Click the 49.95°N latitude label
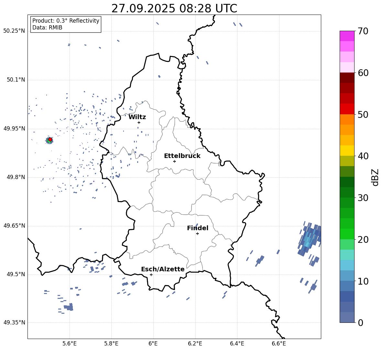This screenshot has height=350, width=383. pos(14,128)
